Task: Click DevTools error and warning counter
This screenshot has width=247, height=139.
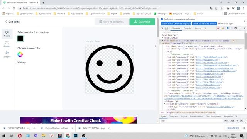Action: [x=221, y=28]
